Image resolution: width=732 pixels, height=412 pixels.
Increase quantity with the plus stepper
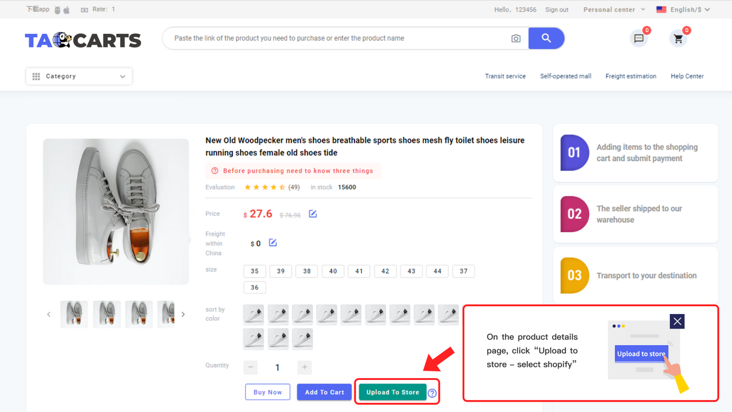[x=304, y=367]
